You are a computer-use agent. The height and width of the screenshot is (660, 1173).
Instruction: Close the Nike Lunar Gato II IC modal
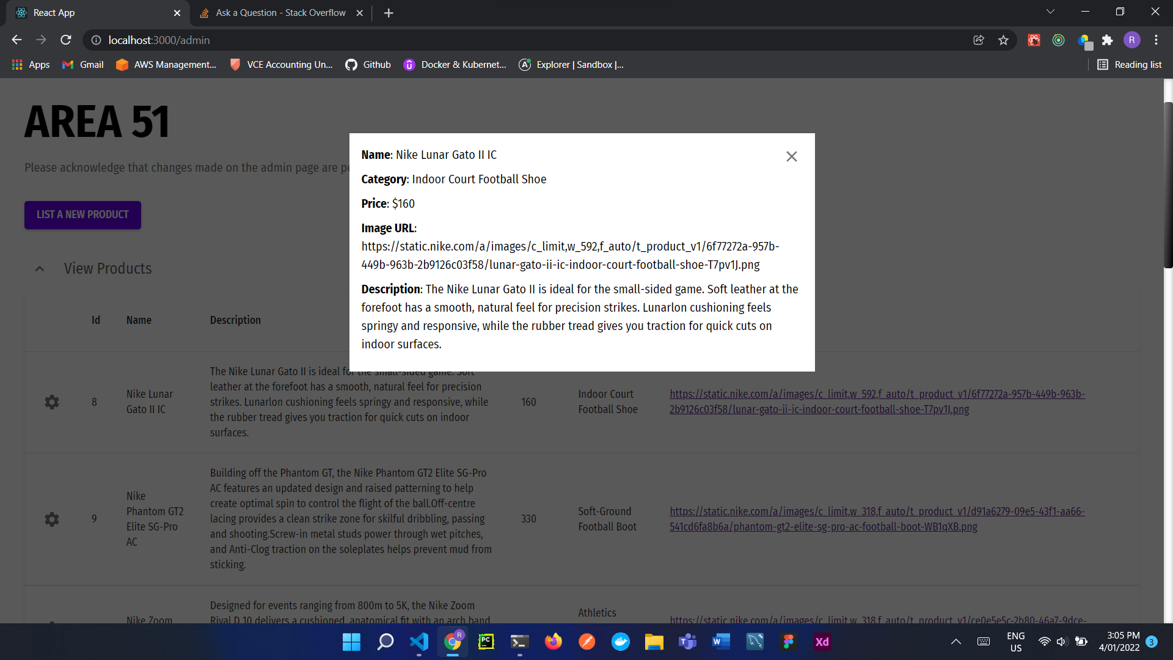pos(792,156)
